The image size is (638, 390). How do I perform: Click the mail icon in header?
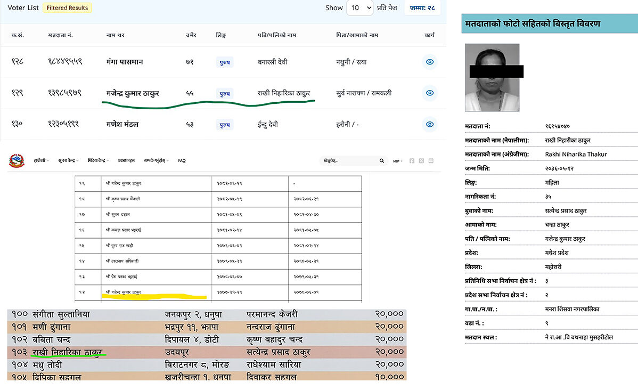click(431, 160)
